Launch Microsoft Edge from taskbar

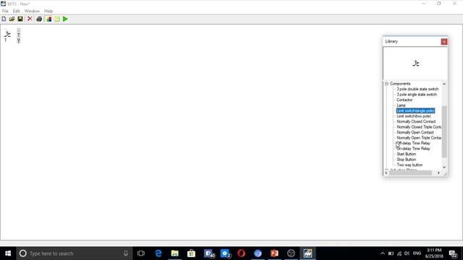158,253
